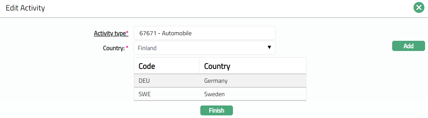The height and width of the screenshot is (118, 428).
Task: Click the white X on green circle
Action: click(419, 8)
